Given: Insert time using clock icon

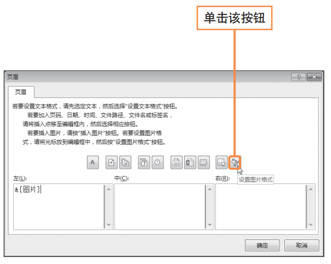Looking at the screenshot, I should [158, 162].
